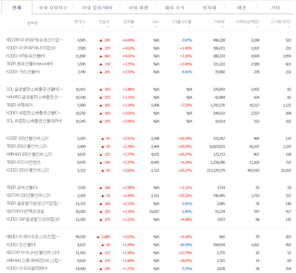The height and width of the screenshot is (273, 296).
Task: Sort by 전일비 column arrow
Action: [107, 27]
